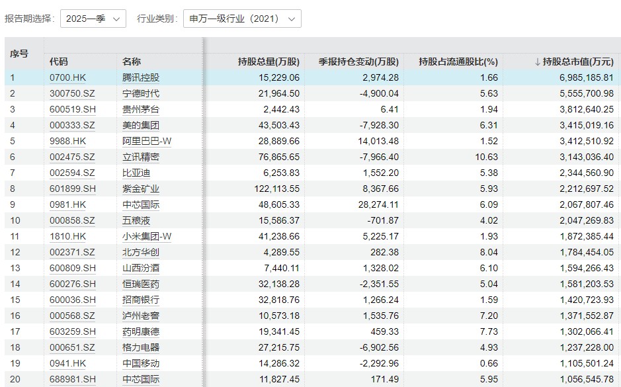
Task: Open the 阿里巴巴-W name link
Action: [147, 141]
